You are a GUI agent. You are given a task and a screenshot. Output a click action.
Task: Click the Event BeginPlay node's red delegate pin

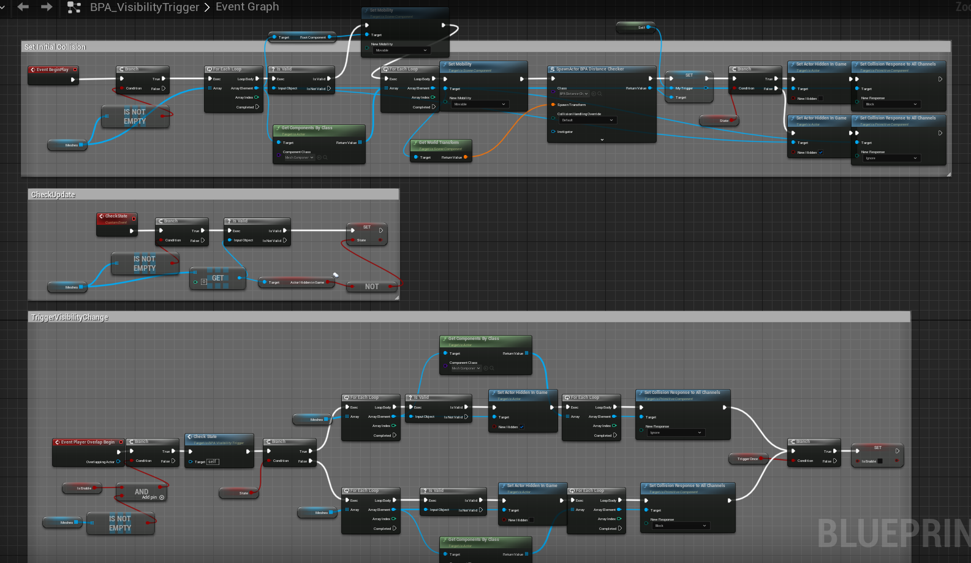point(75,70)
